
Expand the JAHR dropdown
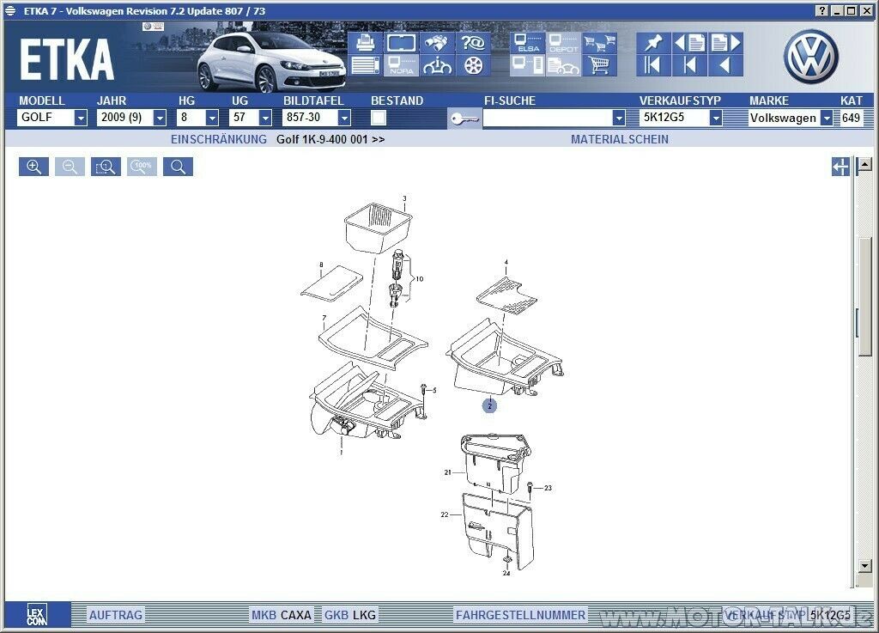click(x=160, y=118)
